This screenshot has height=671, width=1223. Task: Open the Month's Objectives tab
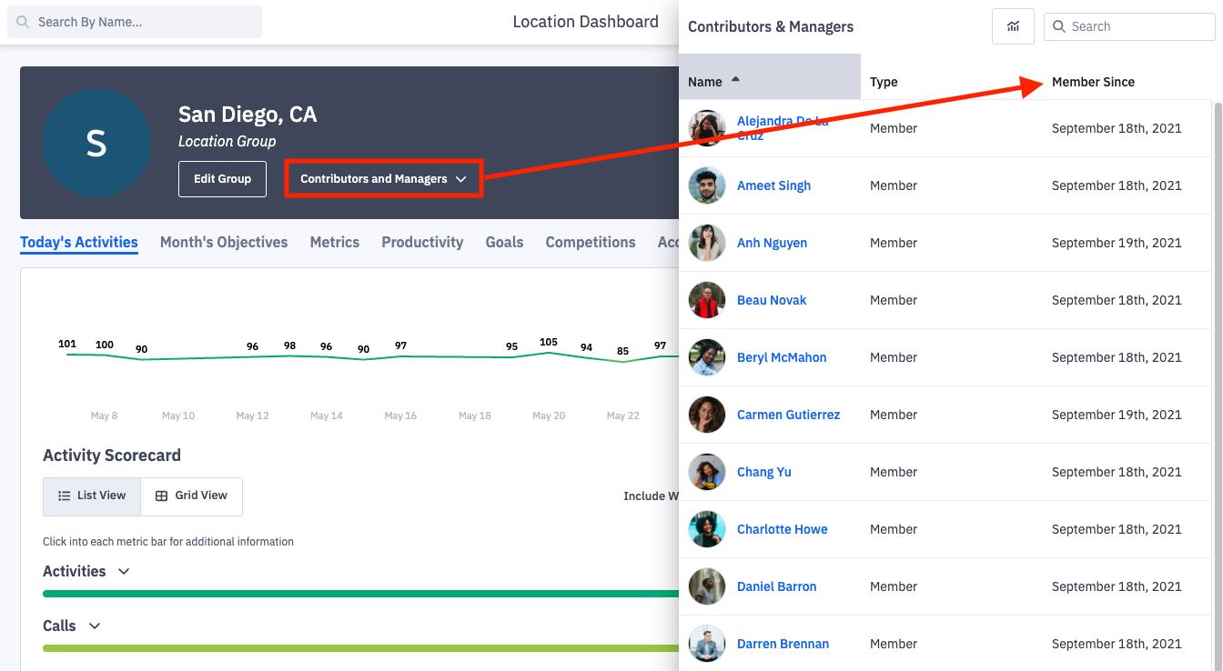tap(224, 242)
